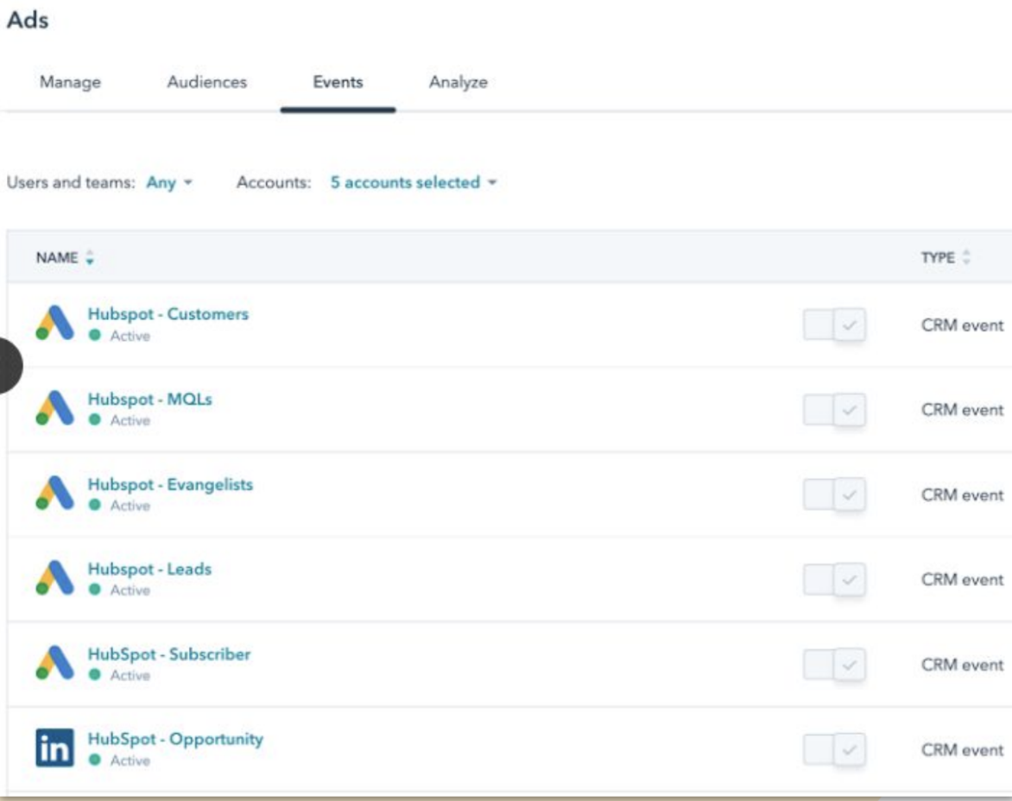1012x801 pixels.
Task: Click CRM event type for HubSpot - Subscriber
Action: 962,665
